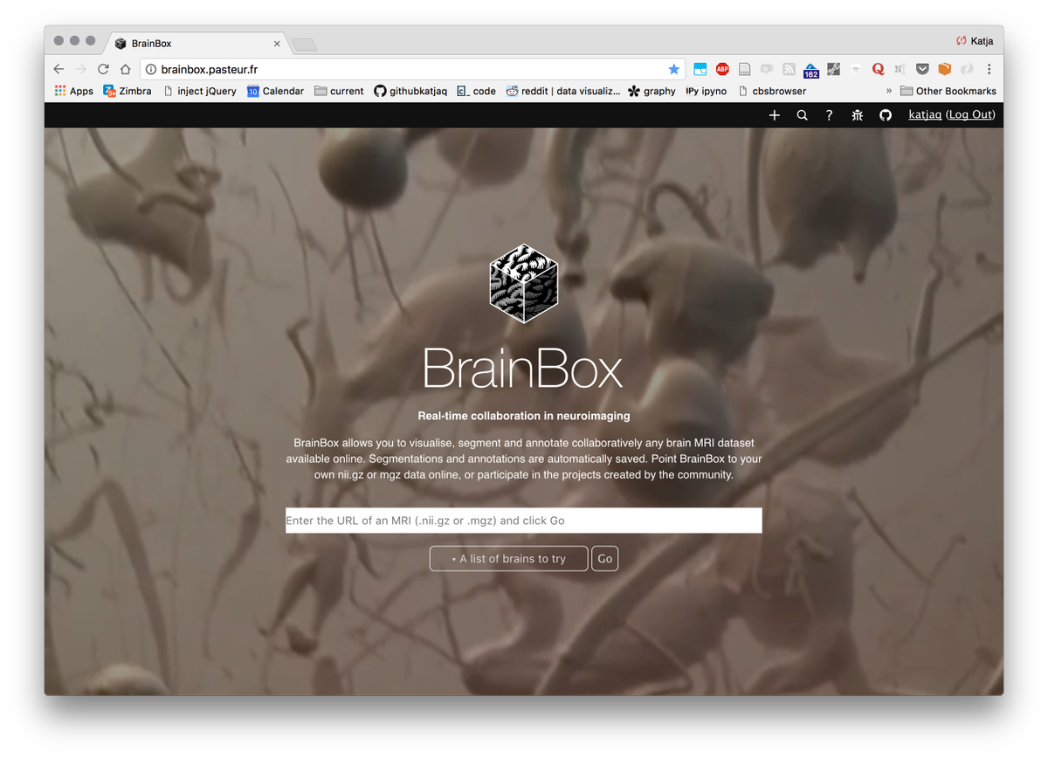
Task: Click the browser home icon
Action: pyautogui.click(x=125, y=69)
